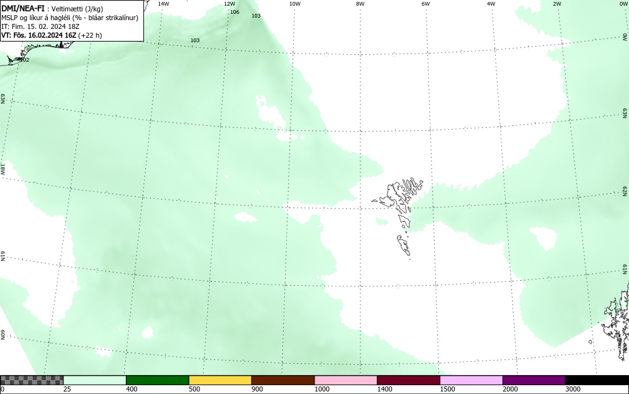The height and width of the screenshot is (394, 629).
Task: Click the 18W label on the left edge
Action: pyautogui.click(x=3, y=169)
